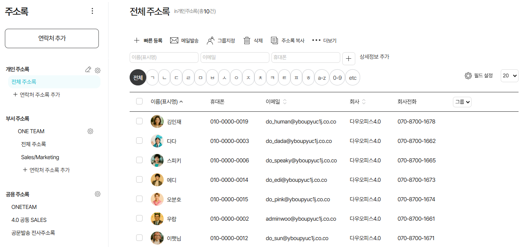Click the trash delete icon

click(x=247, y=40)
